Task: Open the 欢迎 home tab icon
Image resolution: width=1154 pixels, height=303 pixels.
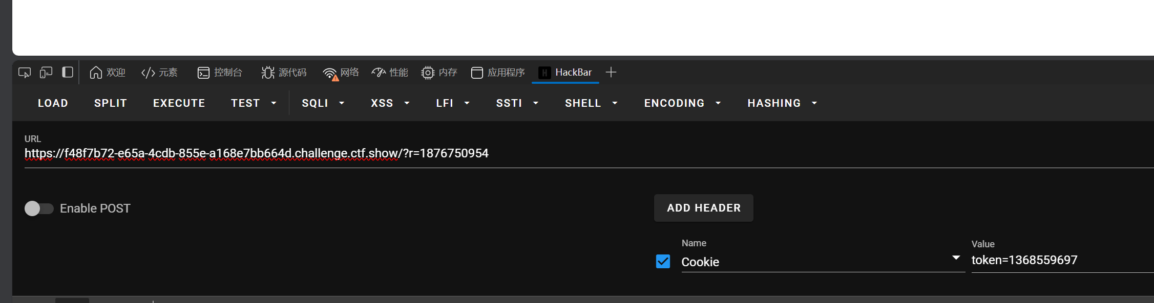Action: coord(96,73)
